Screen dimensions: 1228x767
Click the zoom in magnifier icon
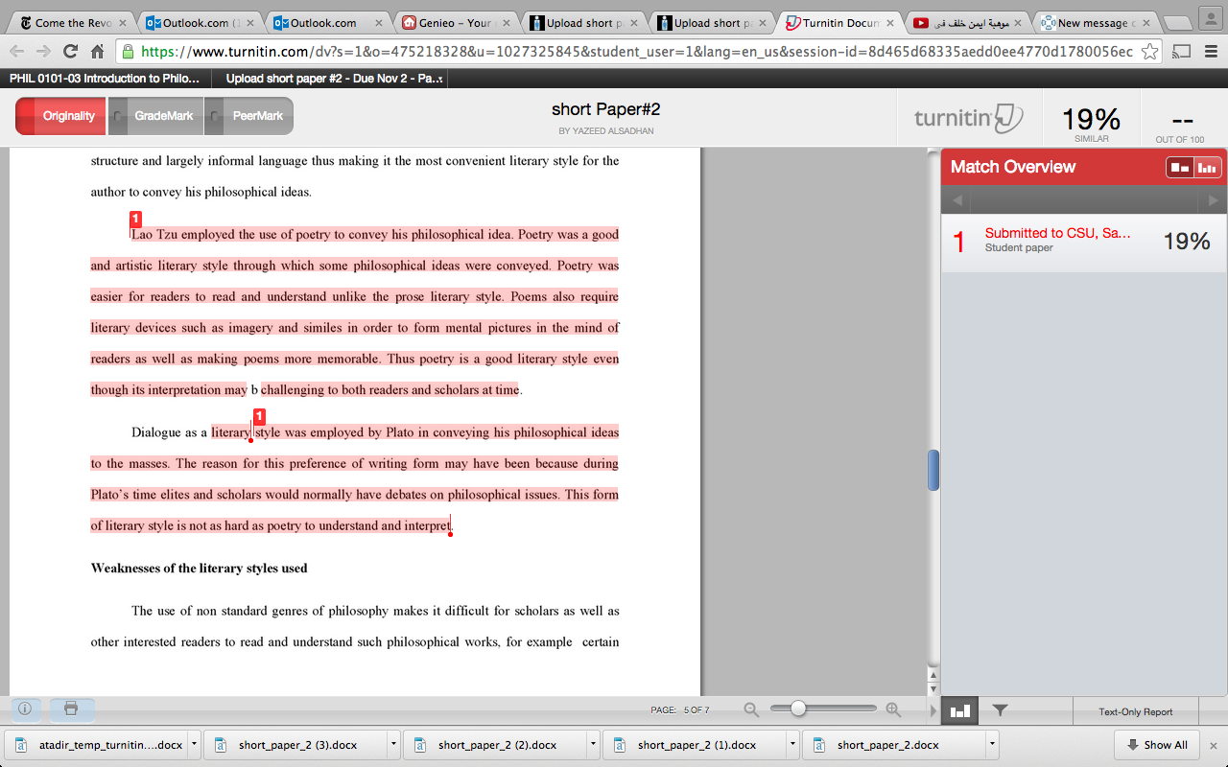tap(893, 709)
